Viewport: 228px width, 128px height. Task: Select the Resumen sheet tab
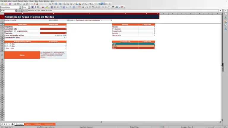pos(19,124)
